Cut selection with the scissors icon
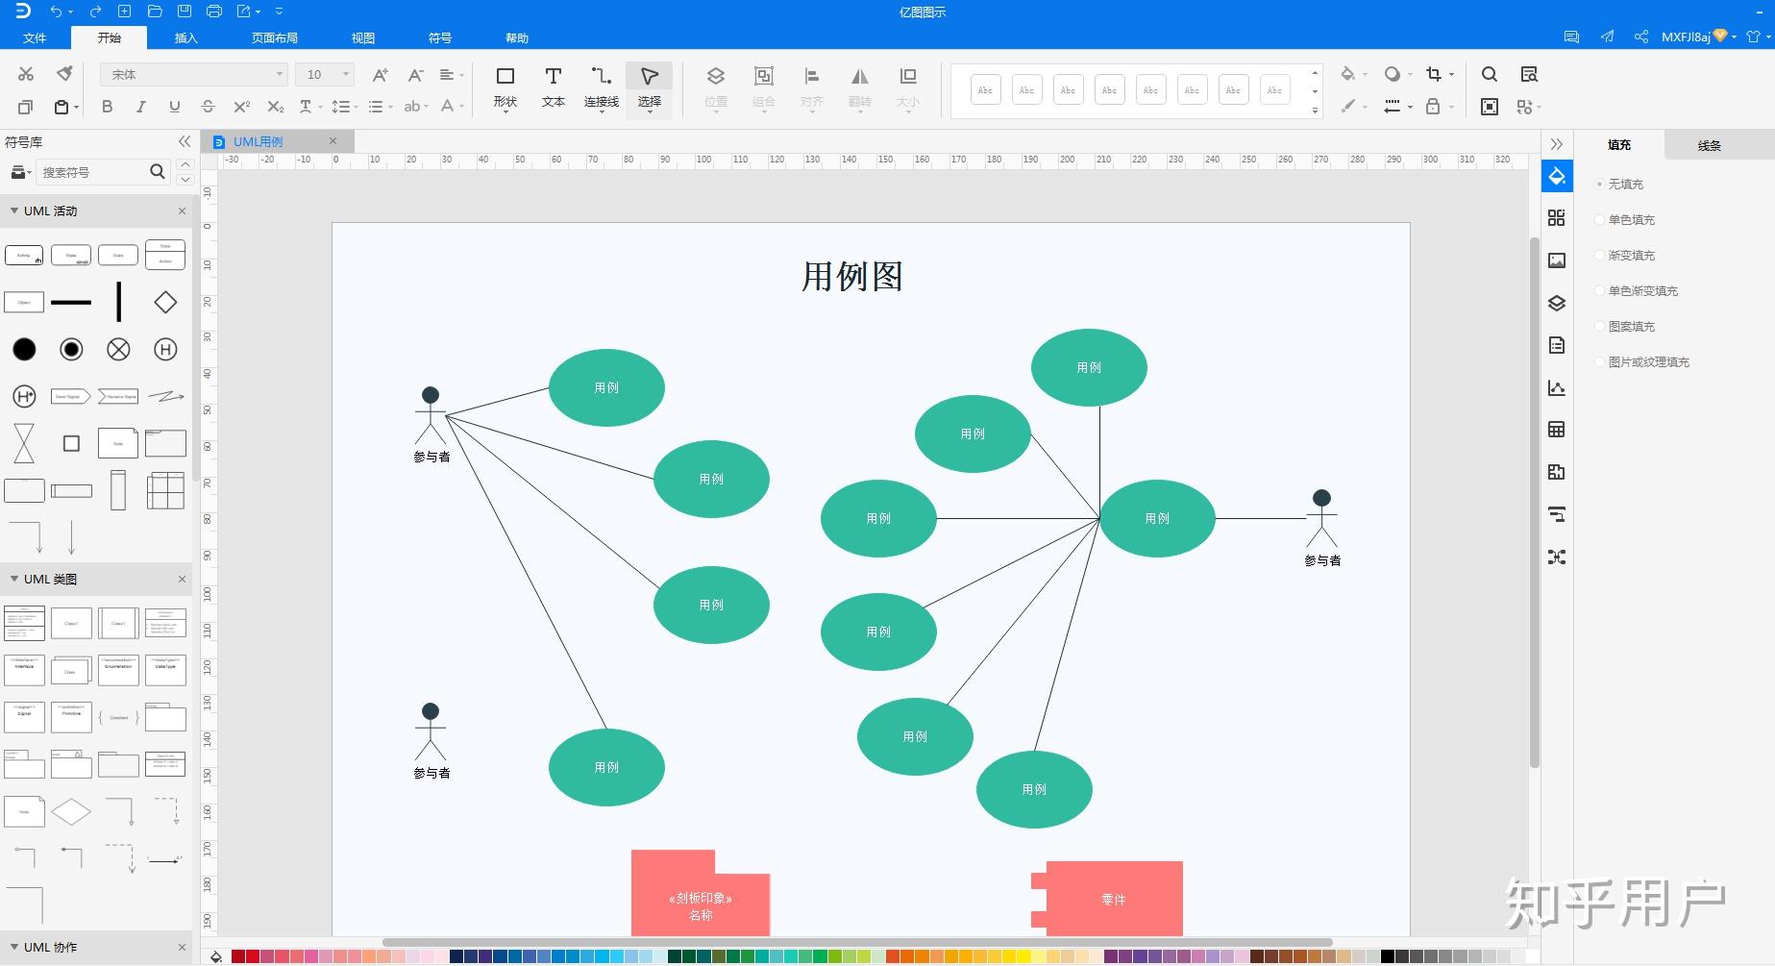The height and width of the screenshot is (966, 1775). tap(26, 74)
